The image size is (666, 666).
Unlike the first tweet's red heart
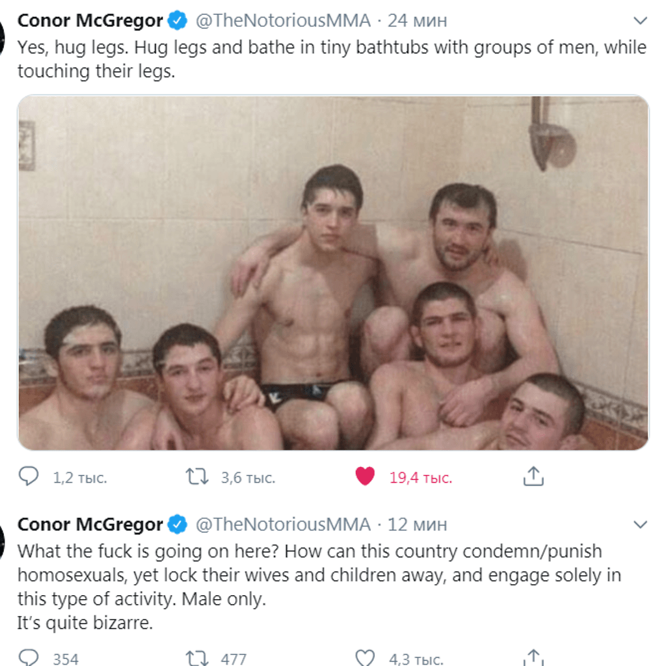tap(365, 476)
